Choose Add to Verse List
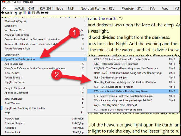The image size is (181, 136). pyautogui.click(x=44, y=64)
